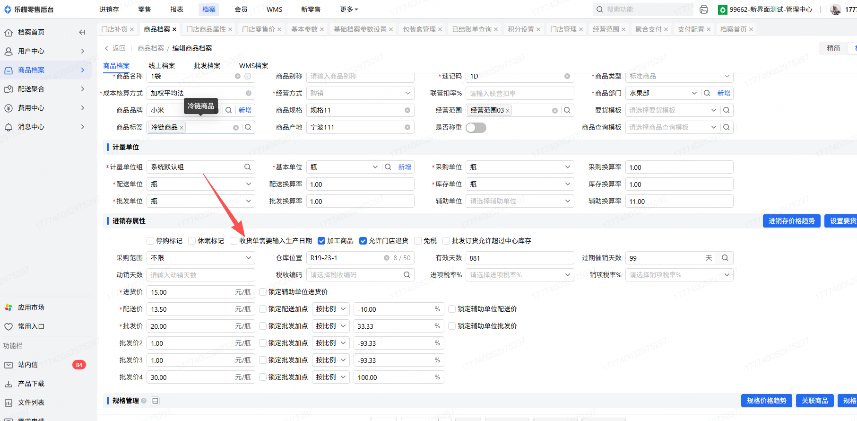Open the 档案首页 home icon
The height and width of the screenshot is (421, 857).
(9, 32)
